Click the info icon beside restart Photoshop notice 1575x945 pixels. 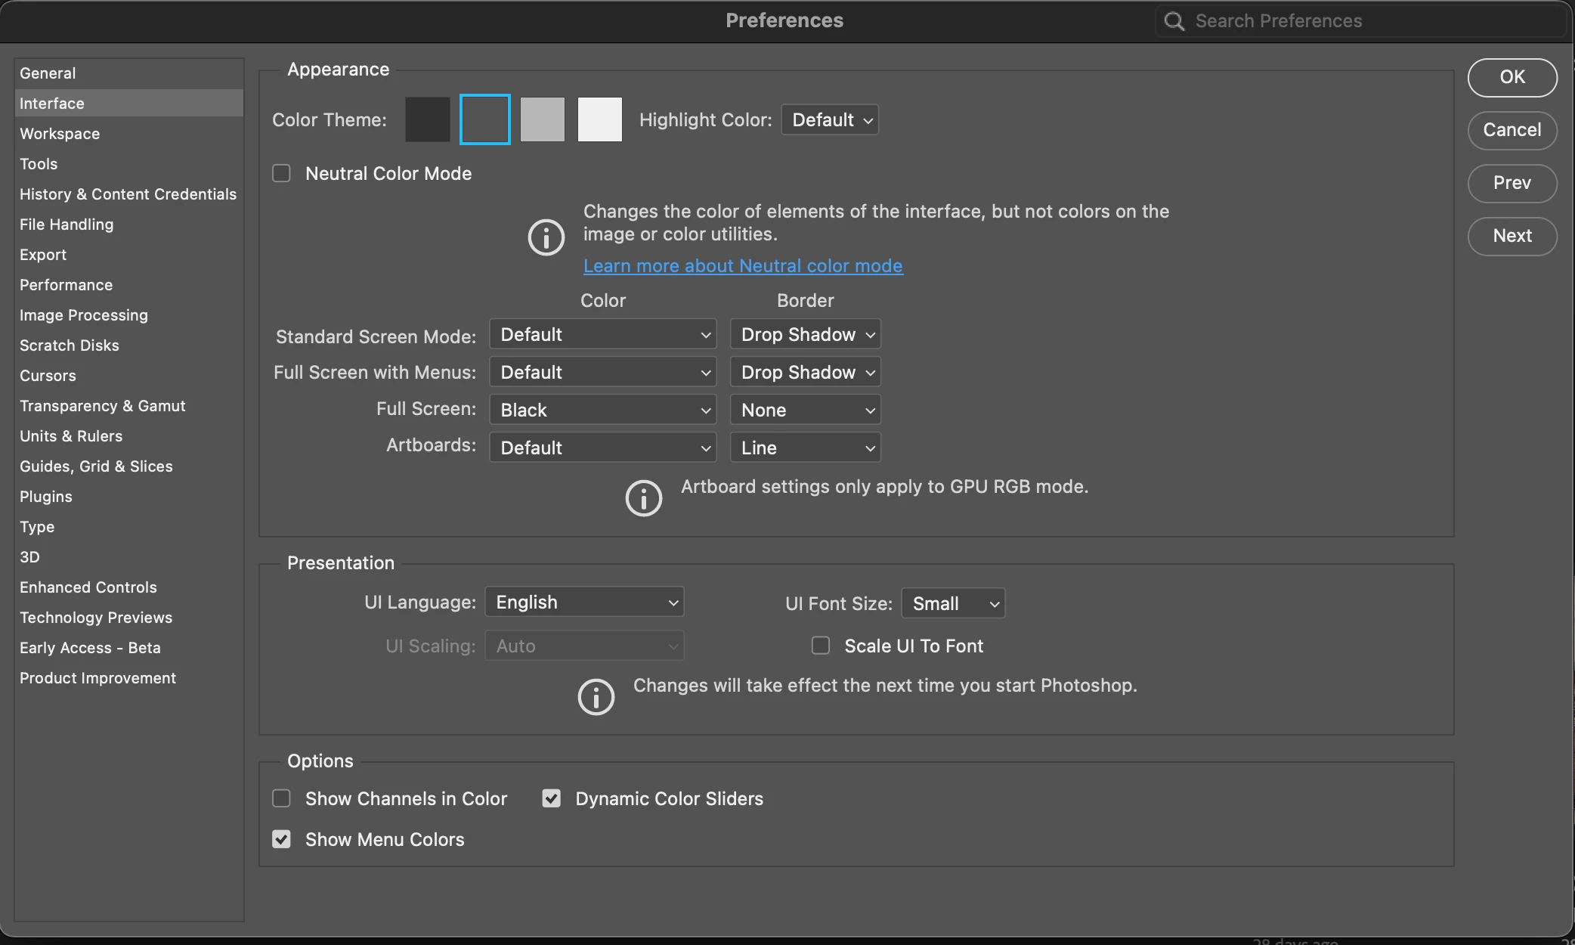click(x=596, y=696)
